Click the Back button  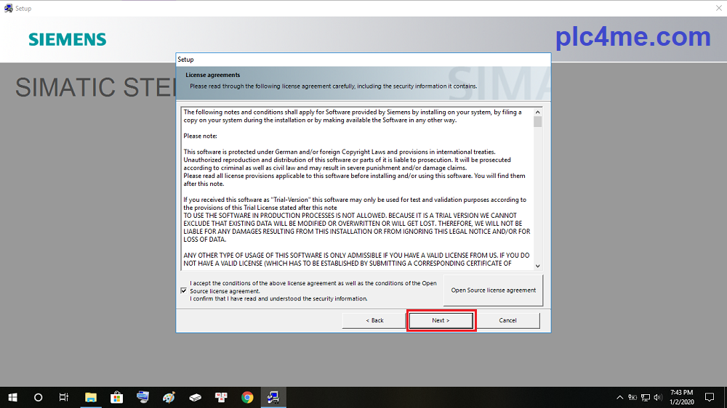[x=374, y=320]
